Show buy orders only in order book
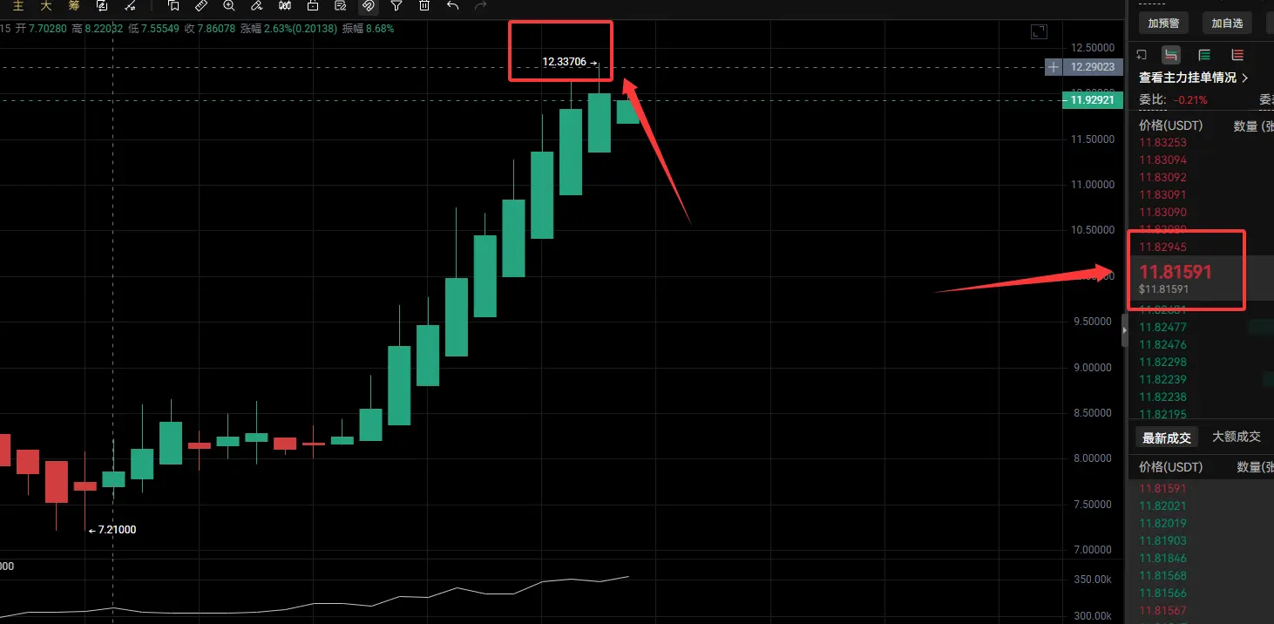Viewport: 1274px width, 624px height. click(x=1205, y=55)
